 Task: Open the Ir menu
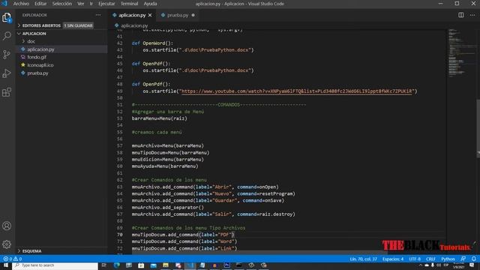point(91,4)
